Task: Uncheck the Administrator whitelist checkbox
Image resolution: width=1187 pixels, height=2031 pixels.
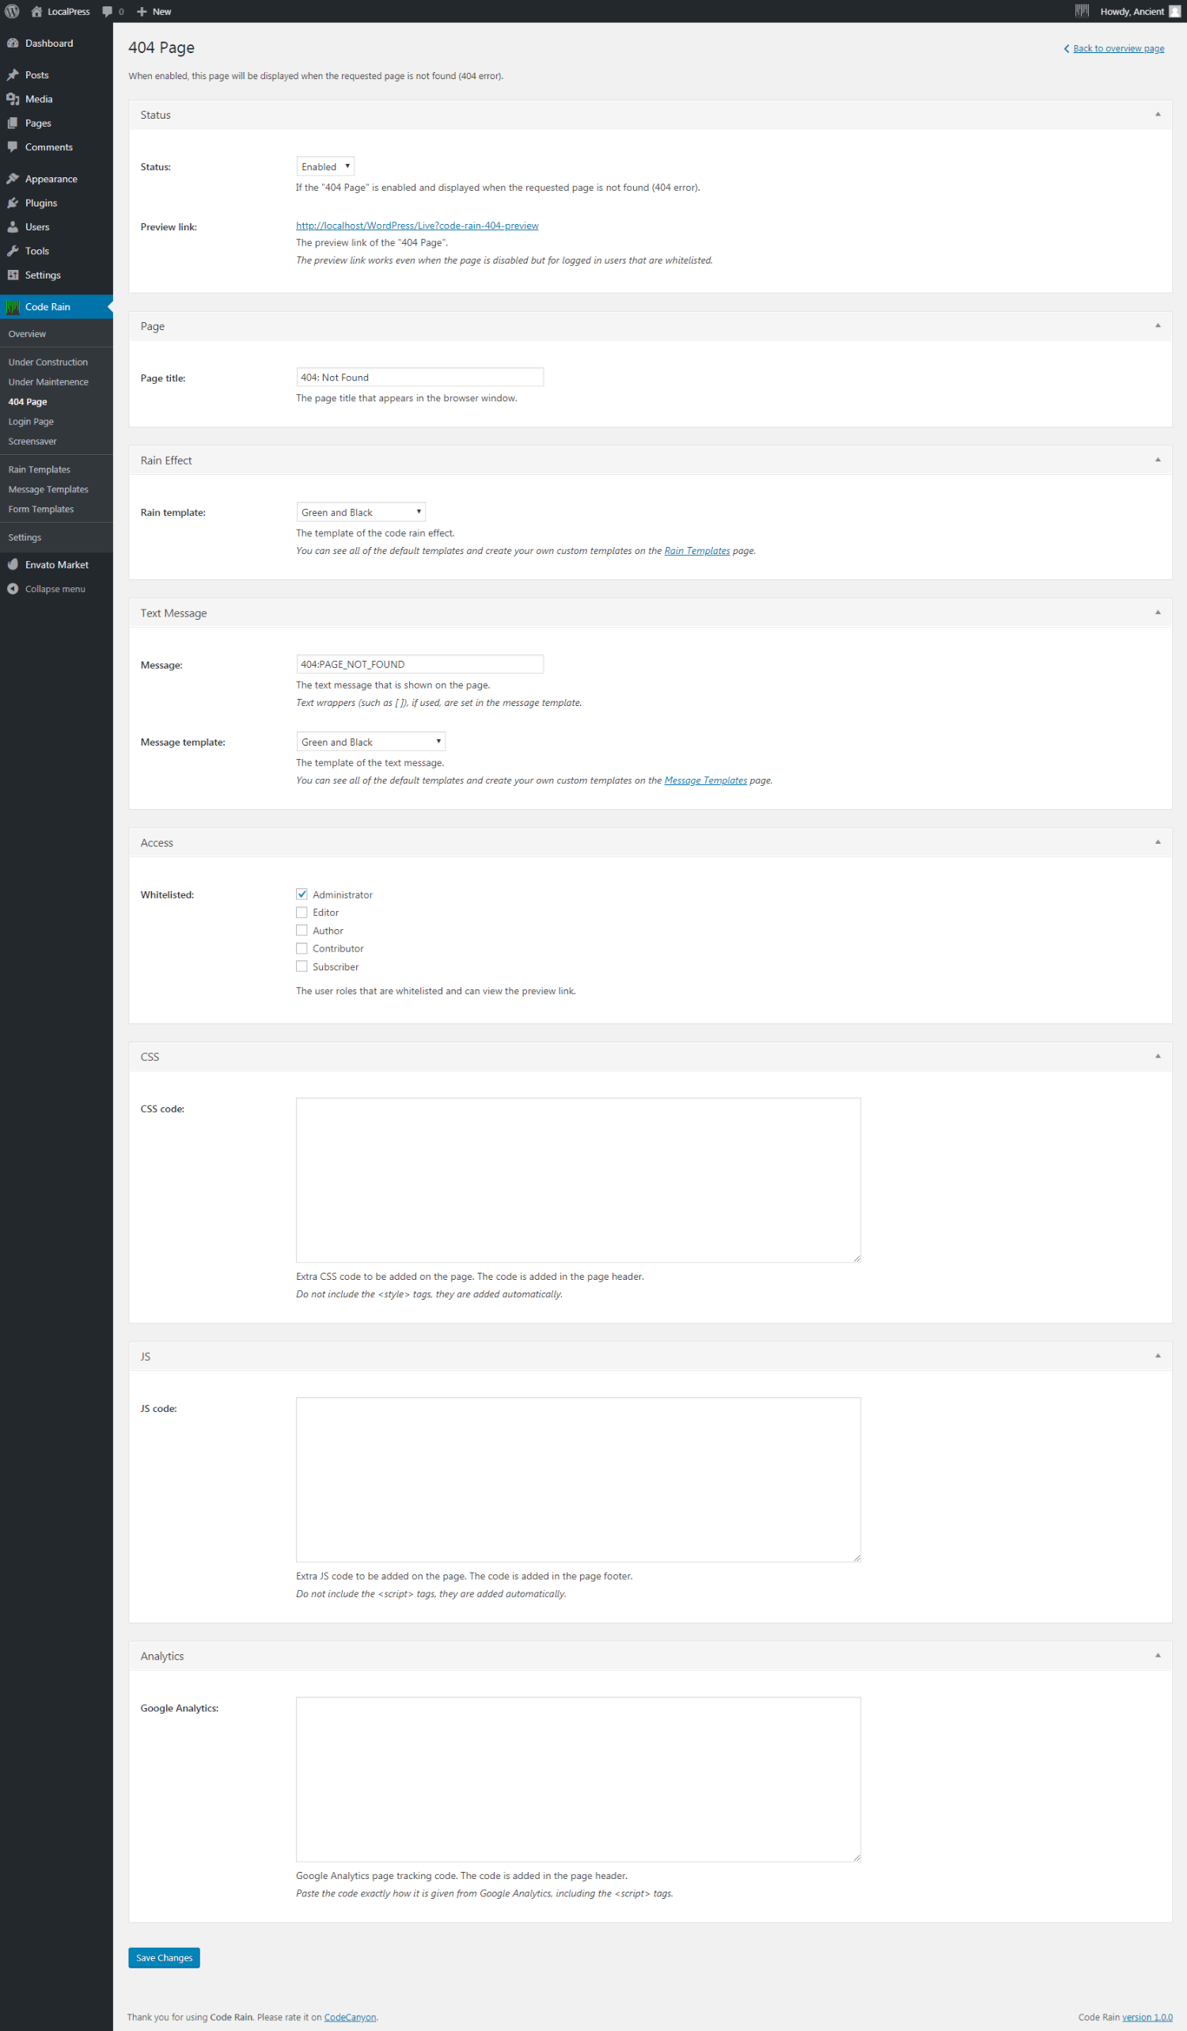Action: [x=301, y=894]
